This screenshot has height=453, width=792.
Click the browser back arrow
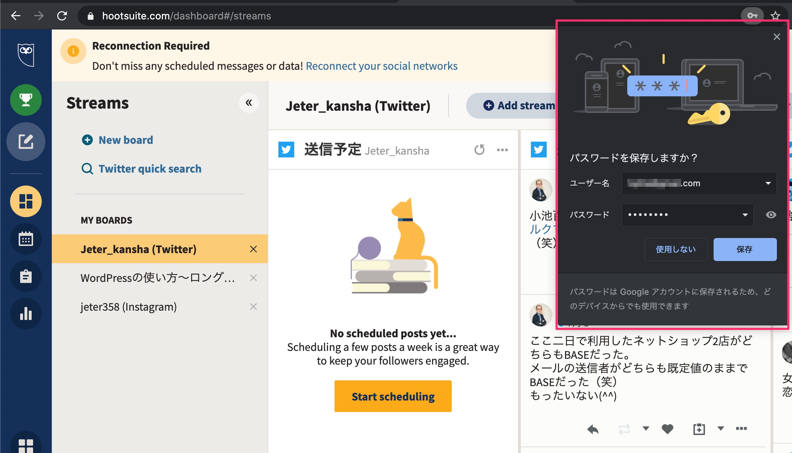pyautogui.click(x=16, y=16)
